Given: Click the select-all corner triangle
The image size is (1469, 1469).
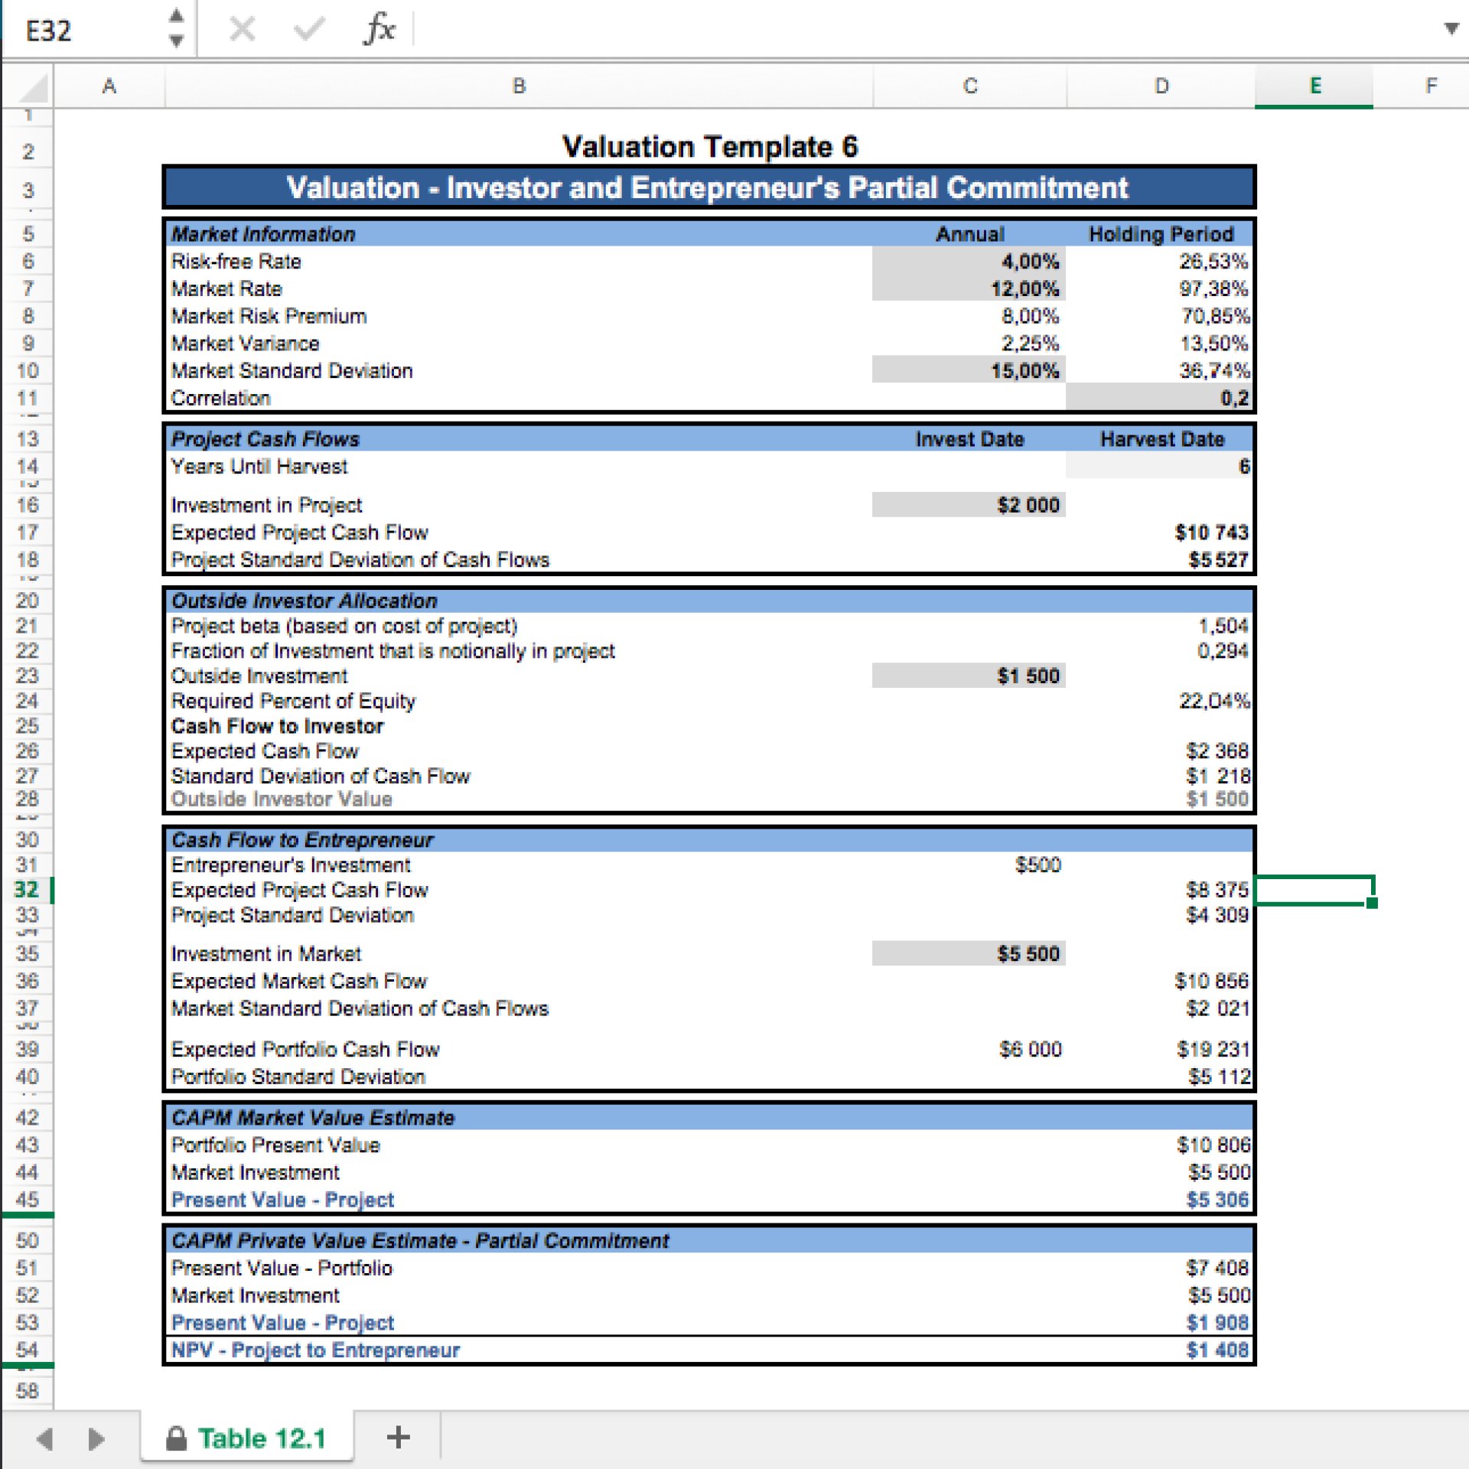Looking at the screenshot, I should 33,87.
